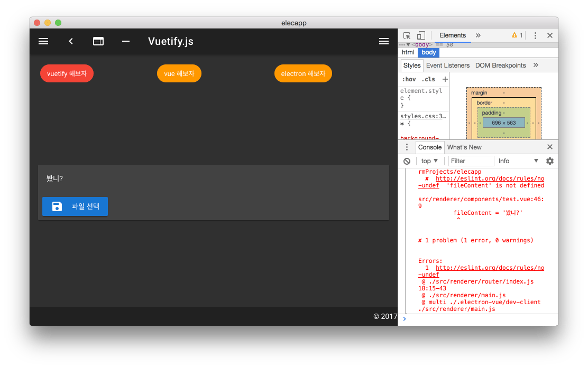The image size is (588, 368).
Task: Open the left hamburger navigation menu
Action: tap(43, 41)
